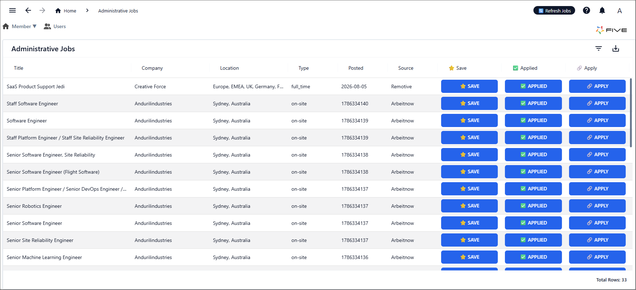Apply to the Software Engineer row
The height and width of the screenshot is (290, 636).
(x=597, y=120)
